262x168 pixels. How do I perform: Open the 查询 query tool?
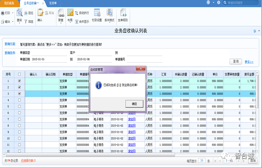click(19, 13)
